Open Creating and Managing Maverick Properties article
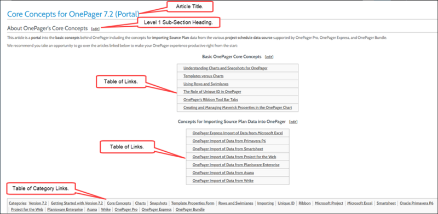 tap(238, 108)
